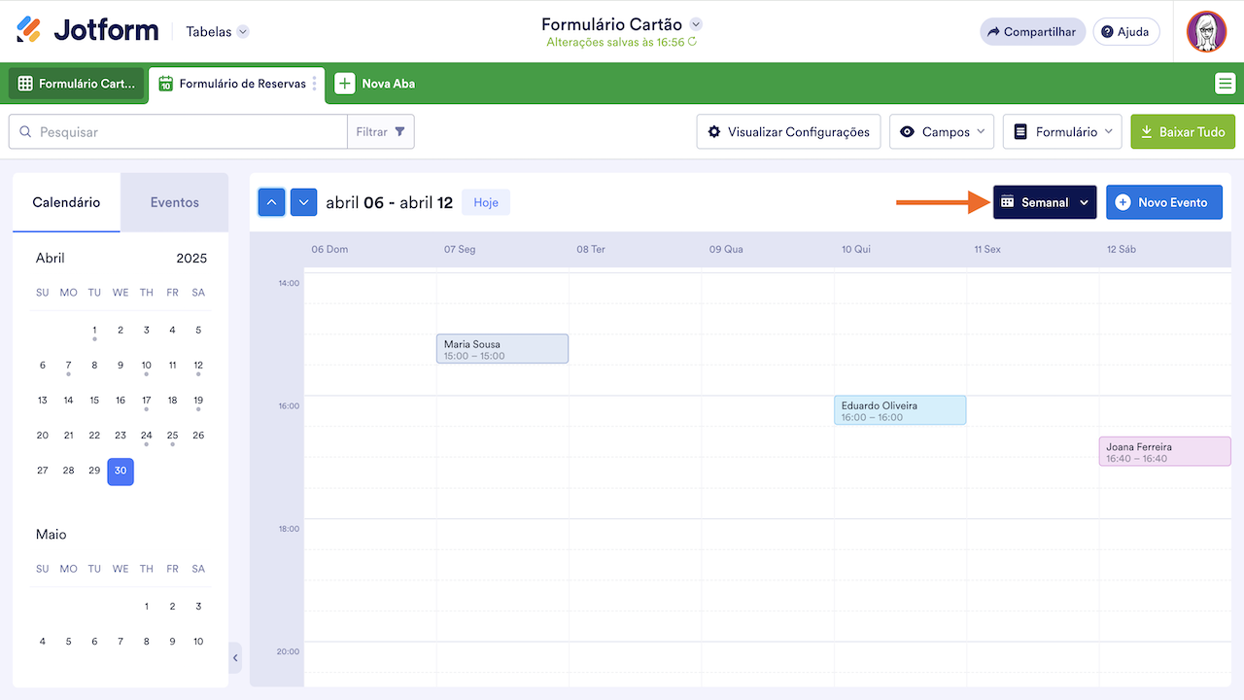Open the Formulário dropdown

pos(1062,132)
